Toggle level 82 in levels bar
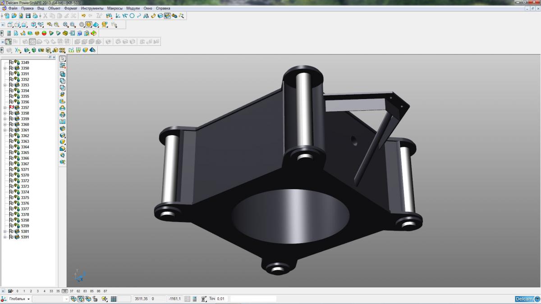 78,291
